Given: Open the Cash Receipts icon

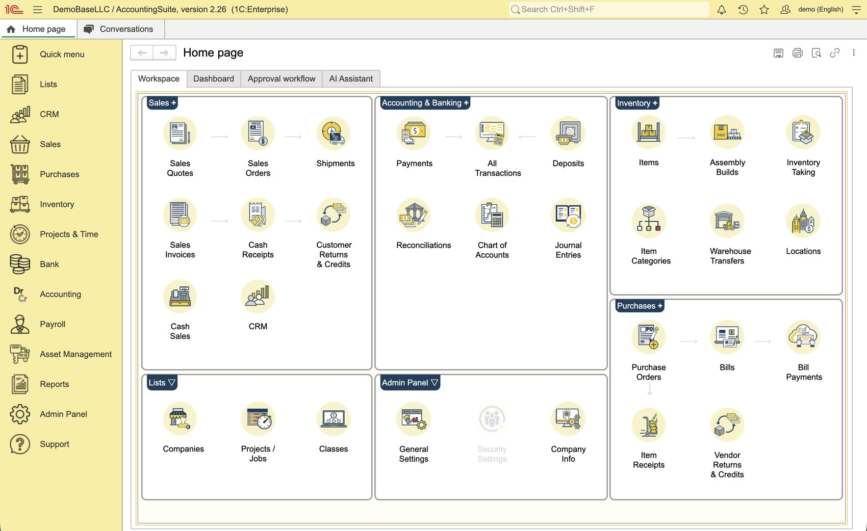Looking at the screenshot, I should [258, 215].
